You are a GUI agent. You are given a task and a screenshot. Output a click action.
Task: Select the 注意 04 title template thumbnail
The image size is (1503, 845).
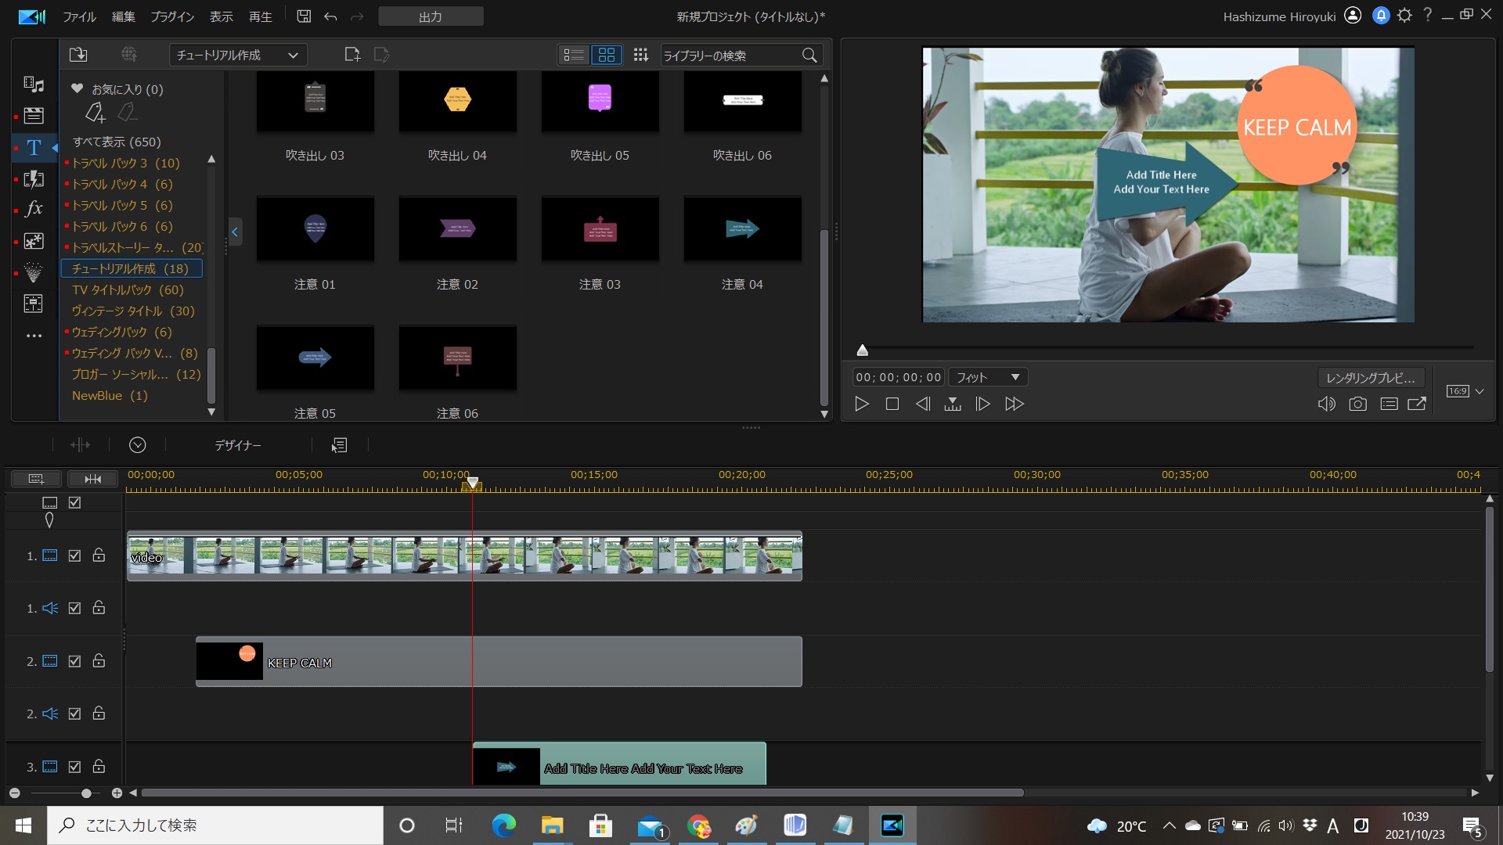click(x=742, y=229)
